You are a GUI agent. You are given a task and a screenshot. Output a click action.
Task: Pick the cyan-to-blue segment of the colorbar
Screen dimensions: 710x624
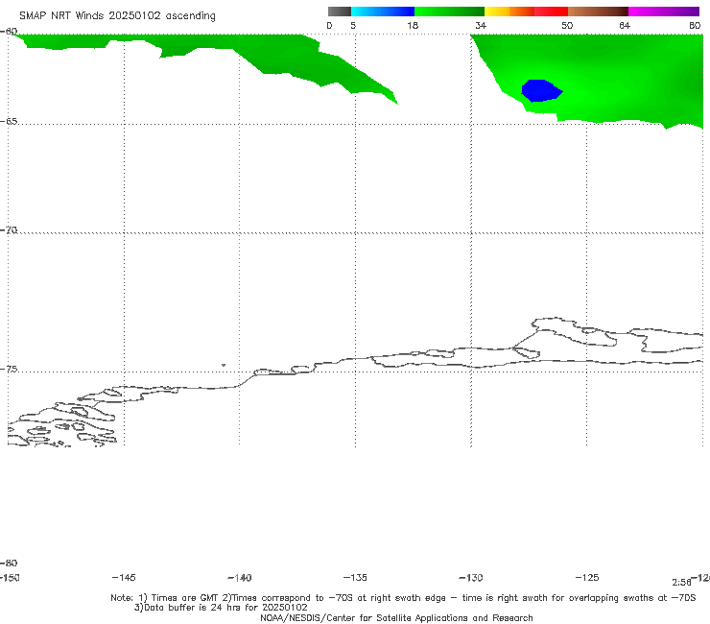(383, 12)
